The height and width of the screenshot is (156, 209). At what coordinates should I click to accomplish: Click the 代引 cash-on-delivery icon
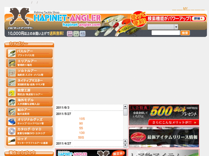(x=83, y=33)
